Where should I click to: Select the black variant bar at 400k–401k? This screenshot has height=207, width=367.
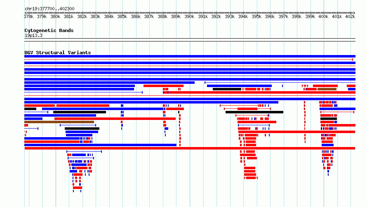(329, 119)
